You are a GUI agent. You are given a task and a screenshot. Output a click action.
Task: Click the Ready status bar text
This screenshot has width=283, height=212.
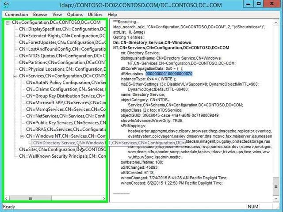coord(9,207)
